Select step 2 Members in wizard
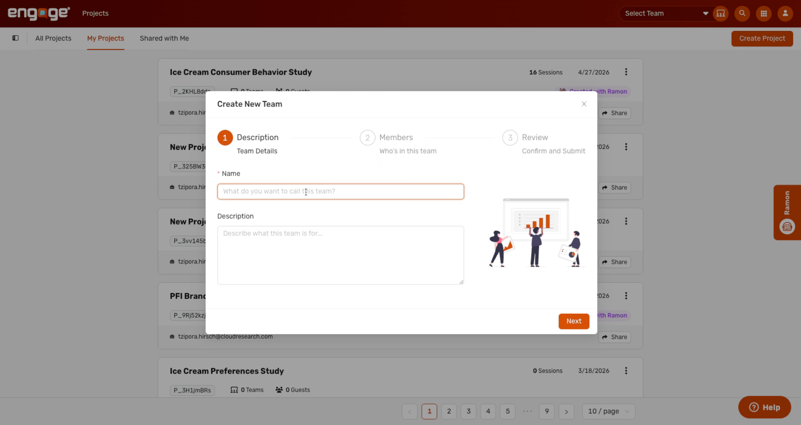 pyautogui.click(x=398, y=143)
